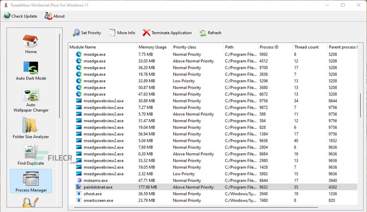
Task: Click the msteams.exe Teams icon
Action: (x=79, y=180)
